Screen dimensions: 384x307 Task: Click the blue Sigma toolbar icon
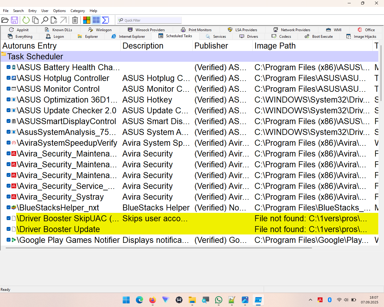[105, 20]
